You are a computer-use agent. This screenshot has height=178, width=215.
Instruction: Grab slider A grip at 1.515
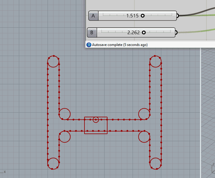pos(143,16)
